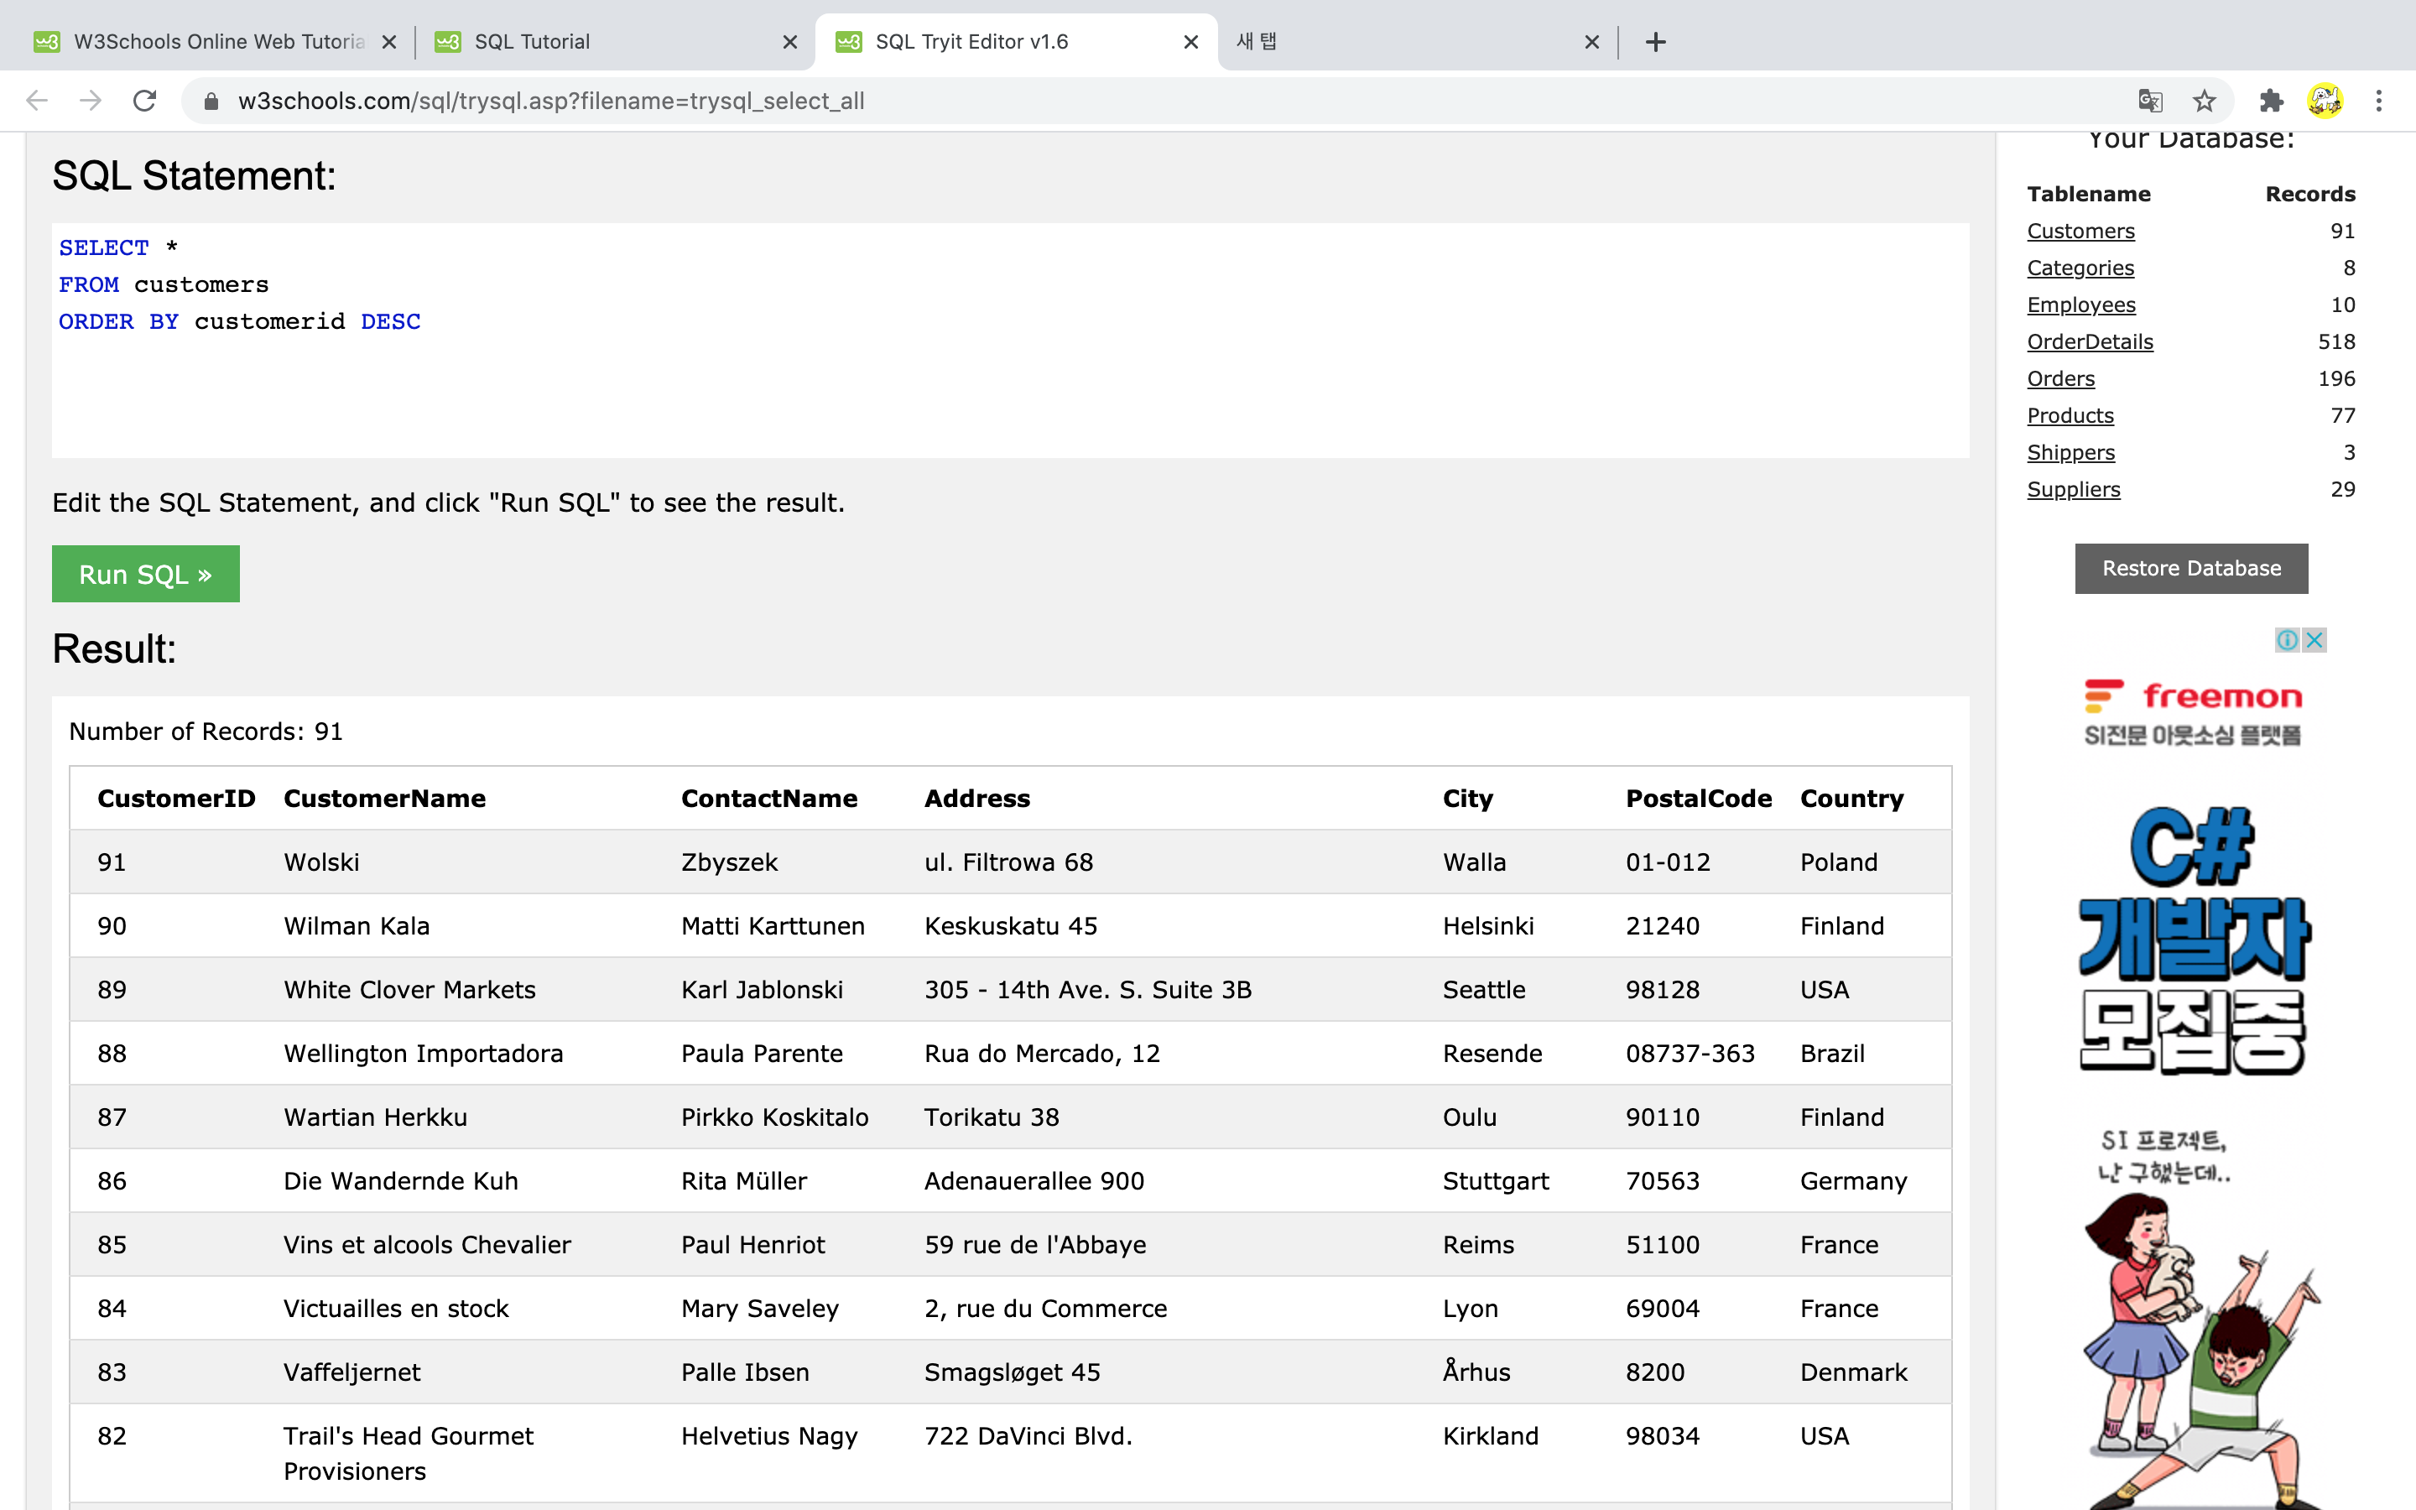The width and height of the screenshot is (2416, 1510).
Task: Open a new tab with plus icon
Action: point(1655,42)
